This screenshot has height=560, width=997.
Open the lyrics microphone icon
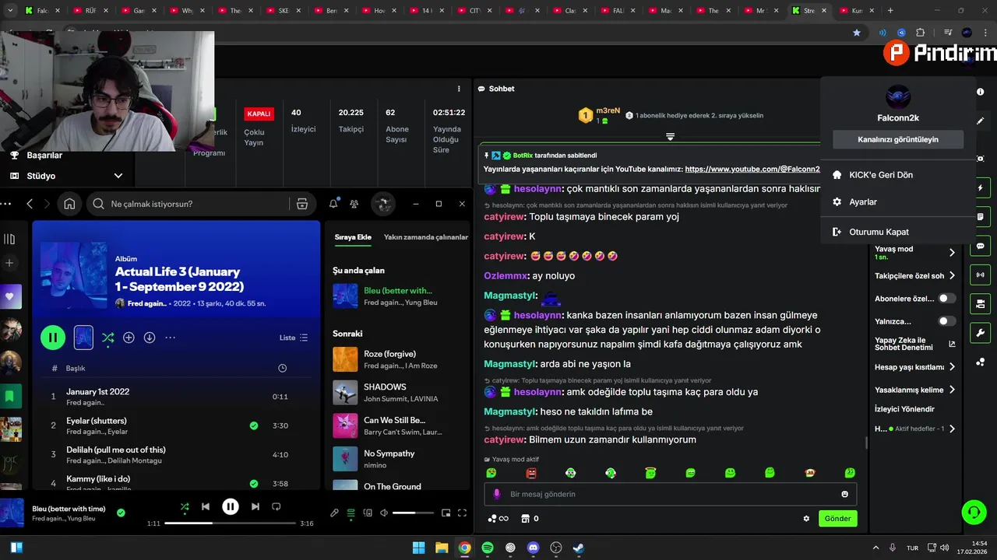(334, 513)
